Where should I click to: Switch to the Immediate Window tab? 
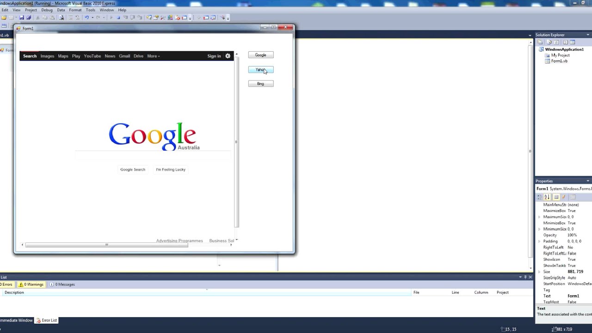click(x=16, y=320)
